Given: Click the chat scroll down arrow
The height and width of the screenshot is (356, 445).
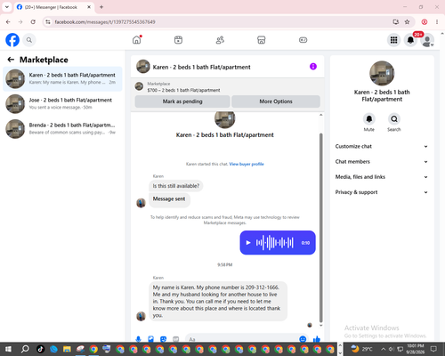Looking at the screenshot, I should [320, 326].
